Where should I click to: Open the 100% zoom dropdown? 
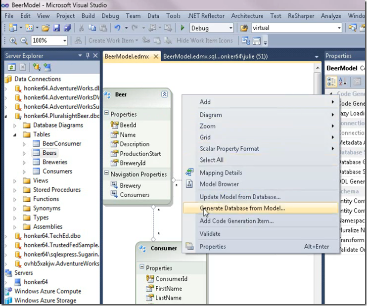pos(65,41)
